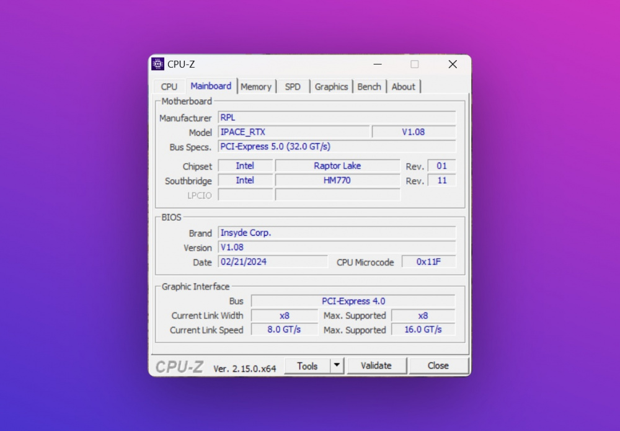This screenshot has height=431, width=620.
Task: Open the Memory tab
Action: [256, 87]
